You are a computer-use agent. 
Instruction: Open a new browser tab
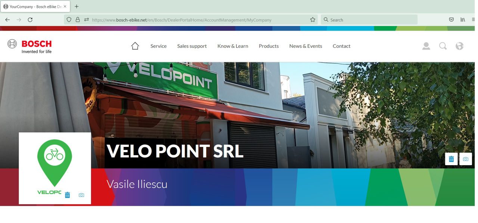77,6
